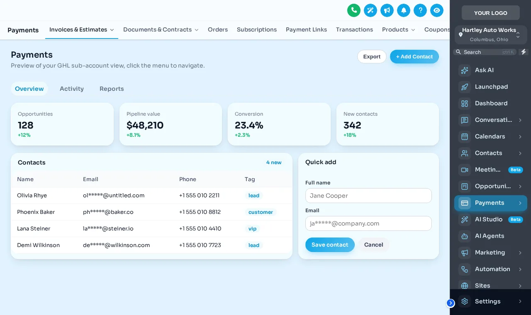Focus the Full name input field
531x315 pixels.
368,196
